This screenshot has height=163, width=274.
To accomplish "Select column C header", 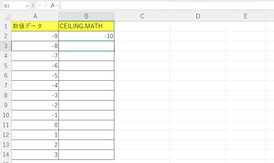I will point(142,16).
